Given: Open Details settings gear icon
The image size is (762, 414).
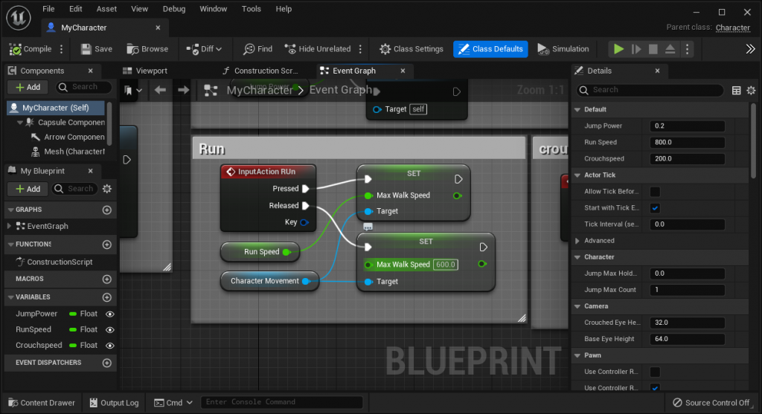Looking at the screenshot, I should coord(751,90).
